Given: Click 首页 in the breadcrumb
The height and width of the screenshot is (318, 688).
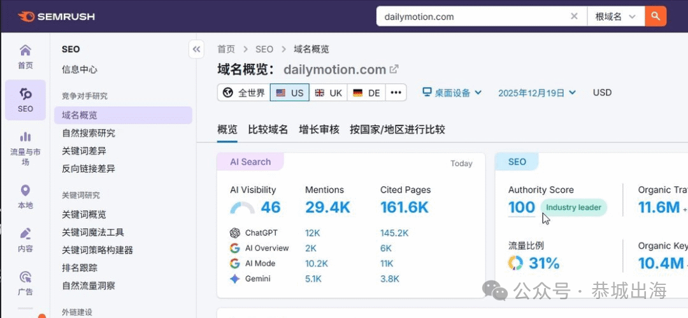Looking at the screenshot, I should [x=226, y=49].
